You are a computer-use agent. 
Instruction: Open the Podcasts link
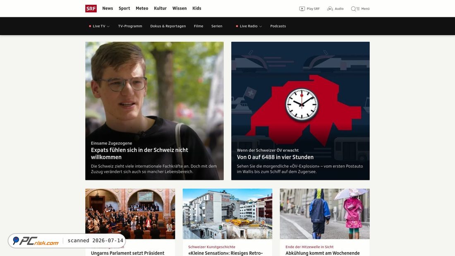(x=278, y=26)
